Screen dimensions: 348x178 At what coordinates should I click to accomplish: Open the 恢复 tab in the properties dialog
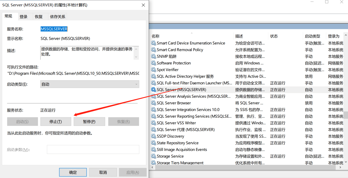coord(39,17)
